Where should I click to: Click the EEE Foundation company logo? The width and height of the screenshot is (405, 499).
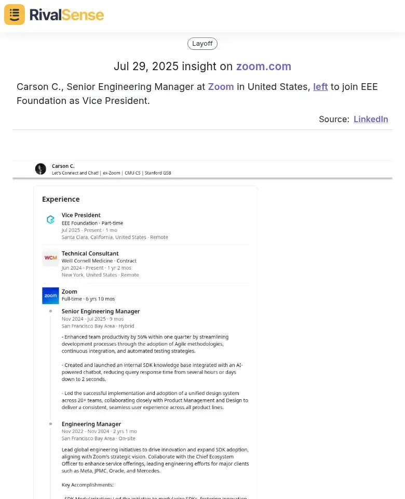50,219
